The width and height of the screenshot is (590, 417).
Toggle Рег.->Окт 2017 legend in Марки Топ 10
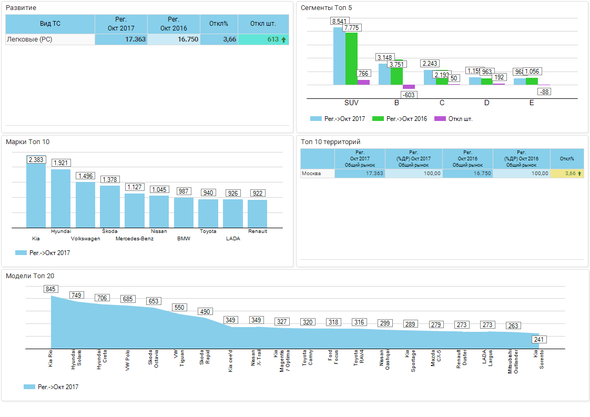coord(43,253)
